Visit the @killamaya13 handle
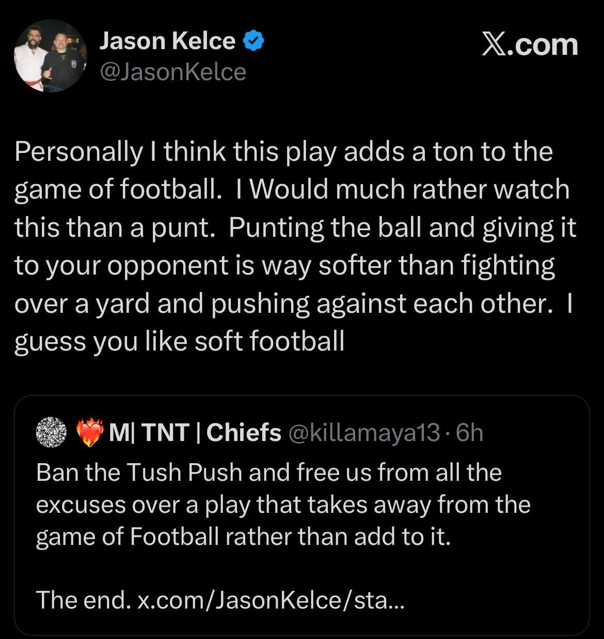Screen dimensions: 604x639 click(x=363, y=433)
